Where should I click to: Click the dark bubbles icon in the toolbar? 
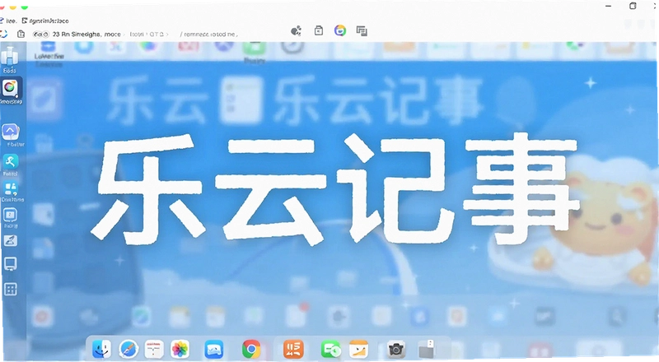coord(297,30)
